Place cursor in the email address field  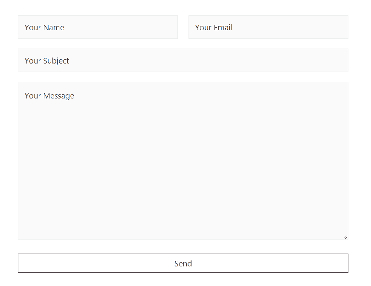click(x=268, y=27)
